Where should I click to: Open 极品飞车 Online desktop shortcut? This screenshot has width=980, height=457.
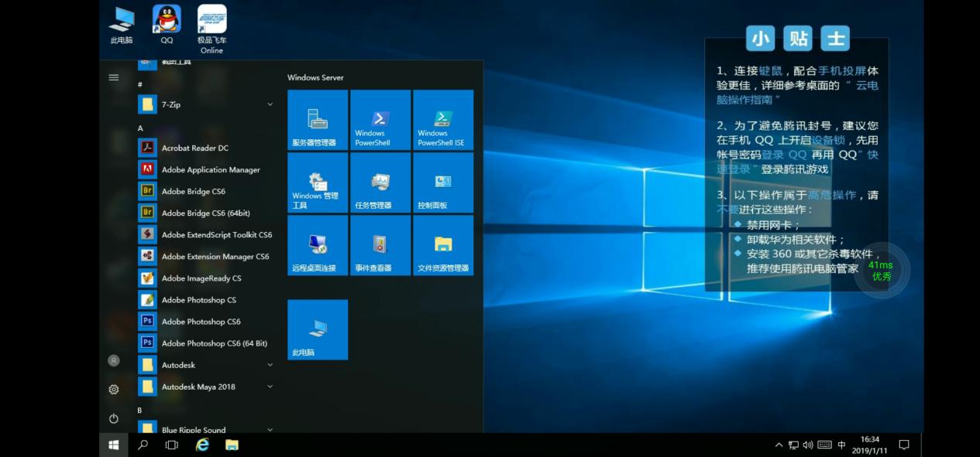coord(211,29)
